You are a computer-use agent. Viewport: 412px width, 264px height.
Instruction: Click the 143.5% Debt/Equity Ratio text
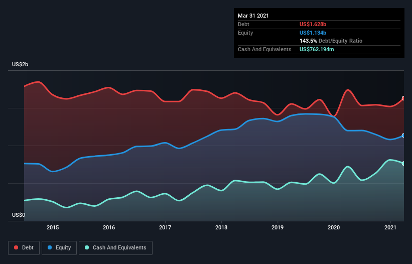click(x=331, y=41)
